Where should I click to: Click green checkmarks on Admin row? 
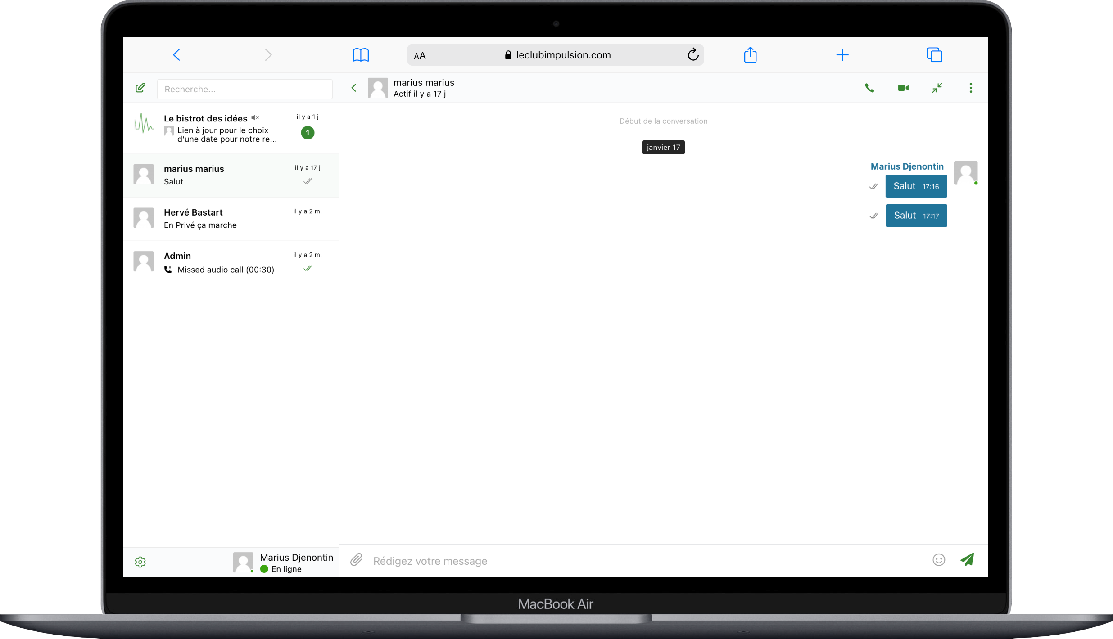coord(308,269)
